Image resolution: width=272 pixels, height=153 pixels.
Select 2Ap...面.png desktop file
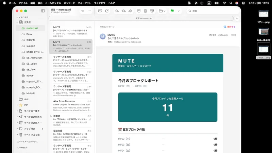tap(263, 35)
